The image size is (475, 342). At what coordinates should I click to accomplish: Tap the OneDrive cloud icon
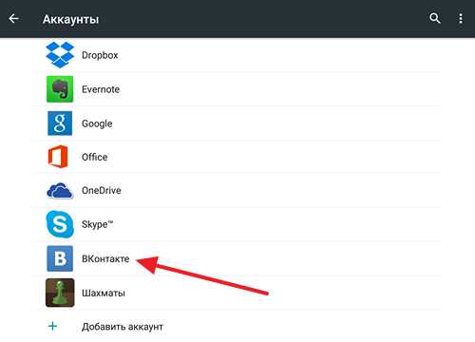pyautogui.click(x=60, y=190)
